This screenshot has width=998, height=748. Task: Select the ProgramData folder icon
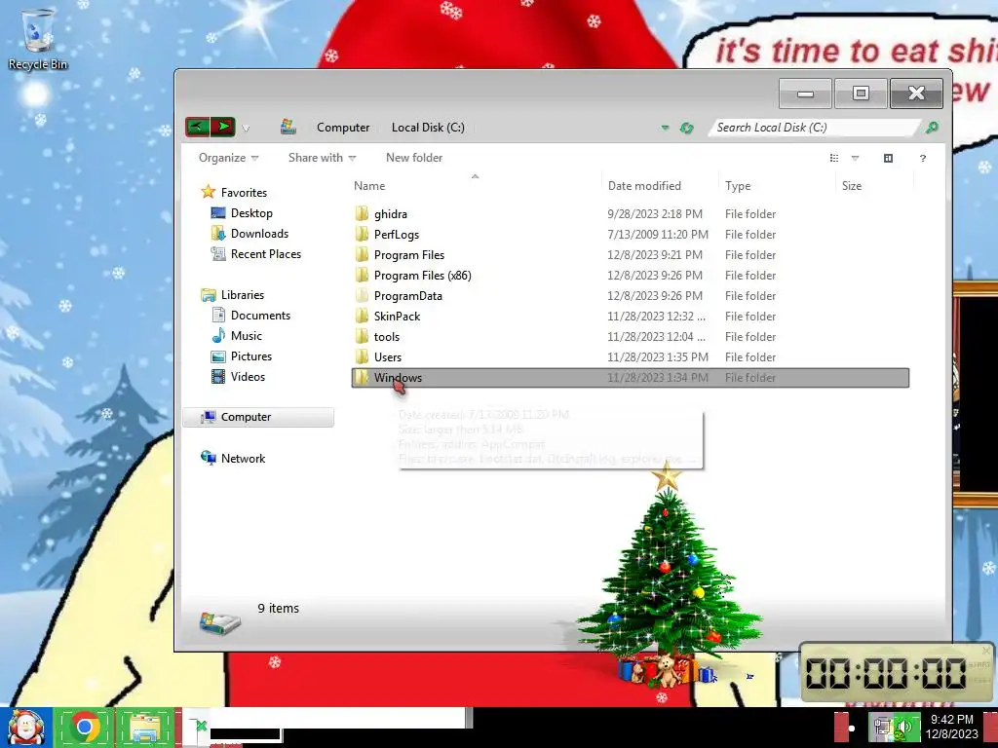[362, 295]
